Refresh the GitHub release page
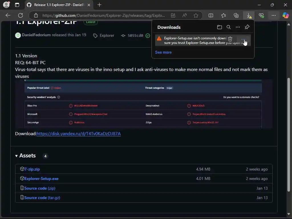This screenshot has height=219, width=292. coord(21,15)
